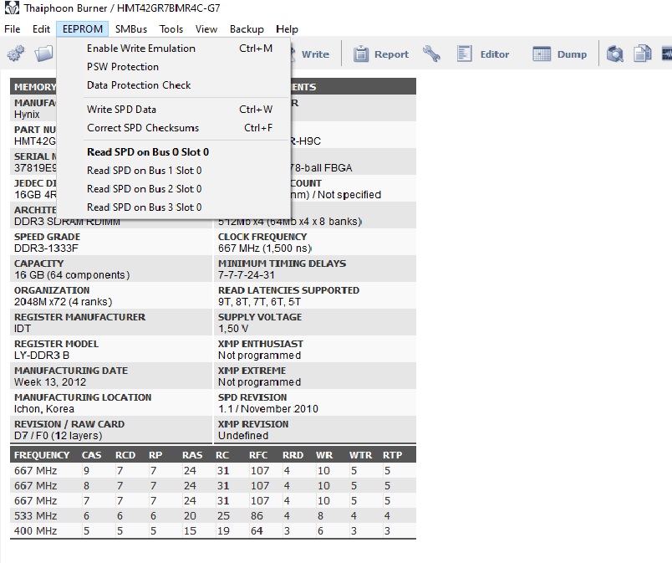Click the '16 GB (64 components)' capacity value
672x563 pixels.
point(72,275)
